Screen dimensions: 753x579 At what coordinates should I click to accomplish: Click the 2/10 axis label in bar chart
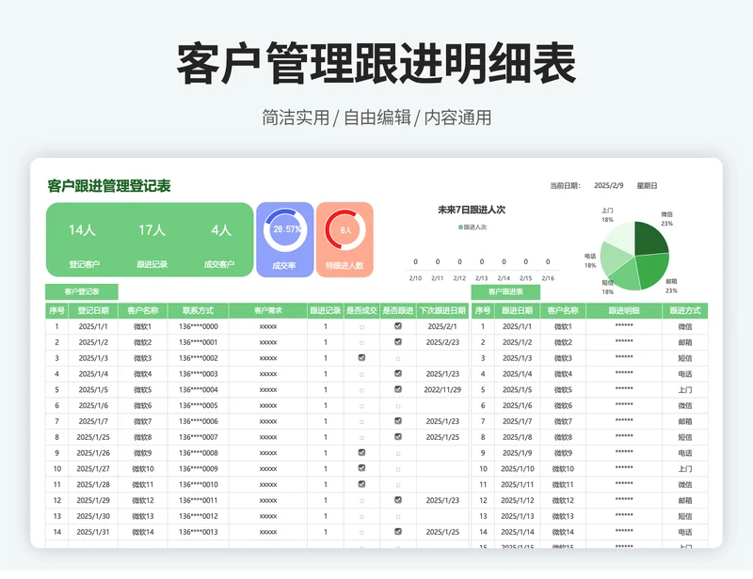coord(415,278)
